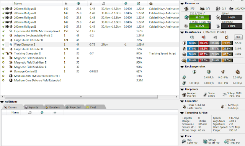
Task: Click the CPU usage 95.23% bar
Action: click(x=200, y=18)
